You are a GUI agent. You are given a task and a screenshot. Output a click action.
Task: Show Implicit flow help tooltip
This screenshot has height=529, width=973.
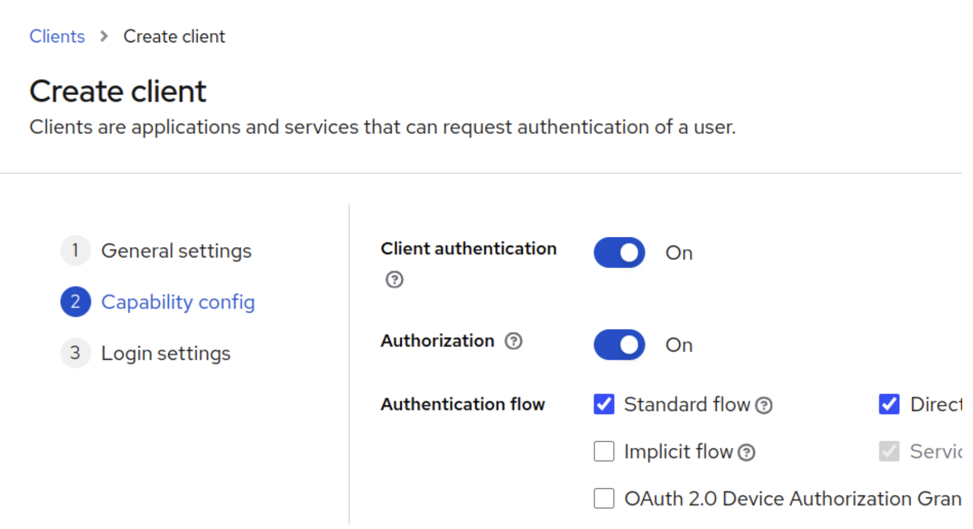click(x=747, y=453)
